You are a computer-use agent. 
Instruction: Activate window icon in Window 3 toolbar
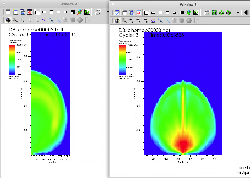117,13
